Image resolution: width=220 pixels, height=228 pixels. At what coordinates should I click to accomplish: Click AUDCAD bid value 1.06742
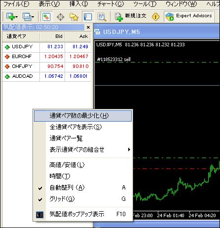coord(54,76)
